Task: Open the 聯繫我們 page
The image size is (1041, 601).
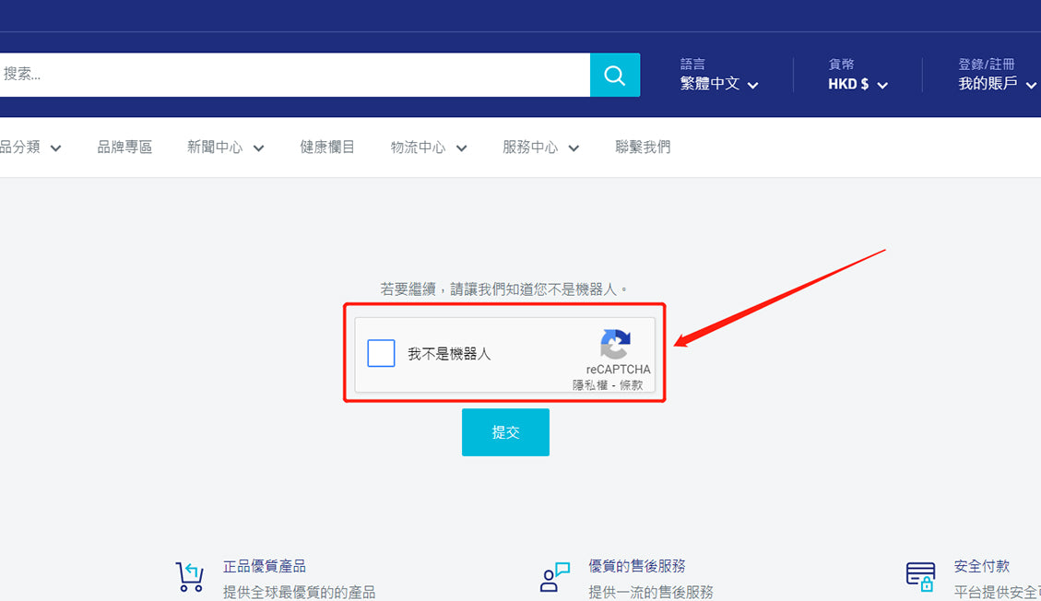Action: [643, 147]
